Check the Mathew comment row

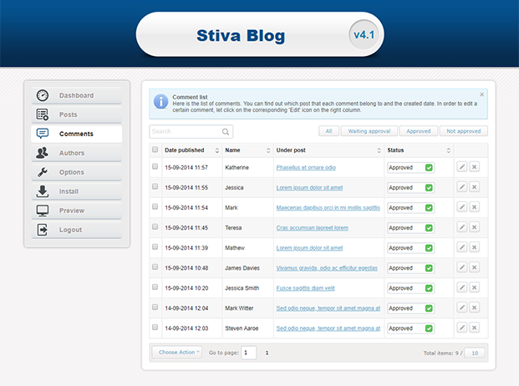155,246
